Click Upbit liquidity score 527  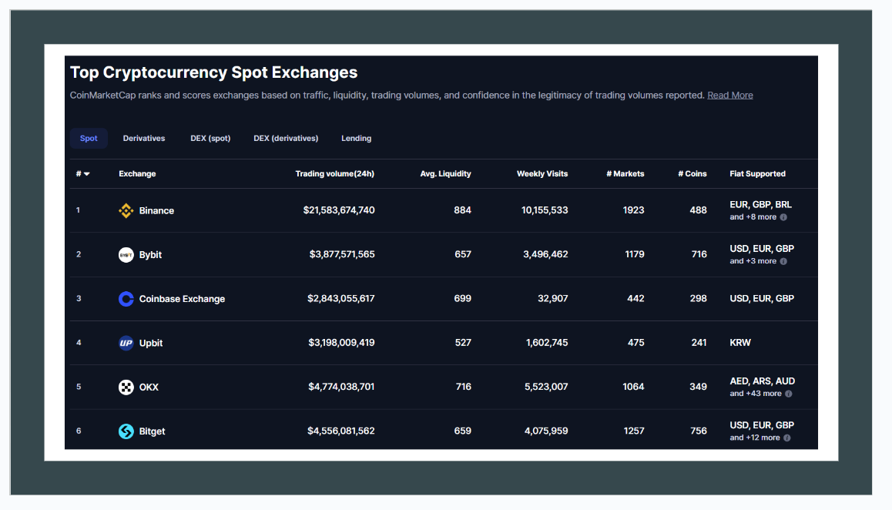463,342
